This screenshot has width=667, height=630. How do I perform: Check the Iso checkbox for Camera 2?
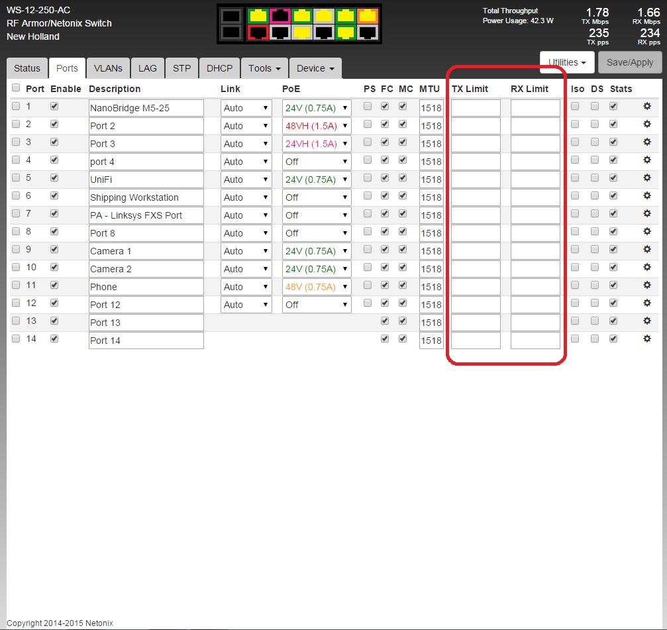tap(575, 267)
